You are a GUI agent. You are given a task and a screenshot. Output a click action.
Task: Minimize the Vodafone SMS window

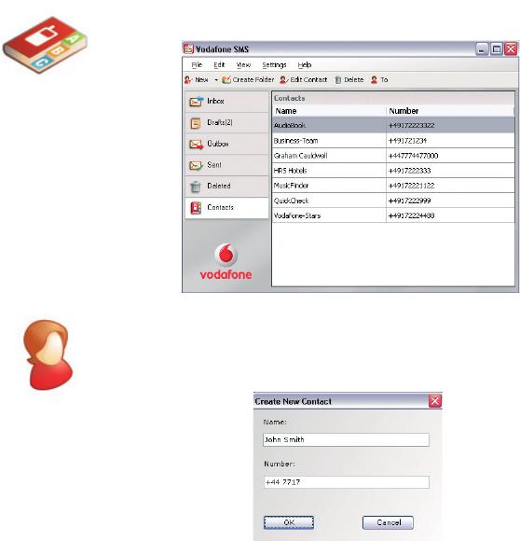482,49
